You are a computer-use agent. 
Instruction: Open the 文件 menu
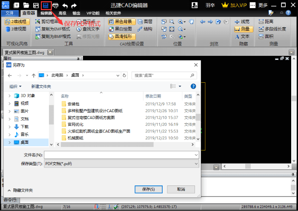[9, 13]
